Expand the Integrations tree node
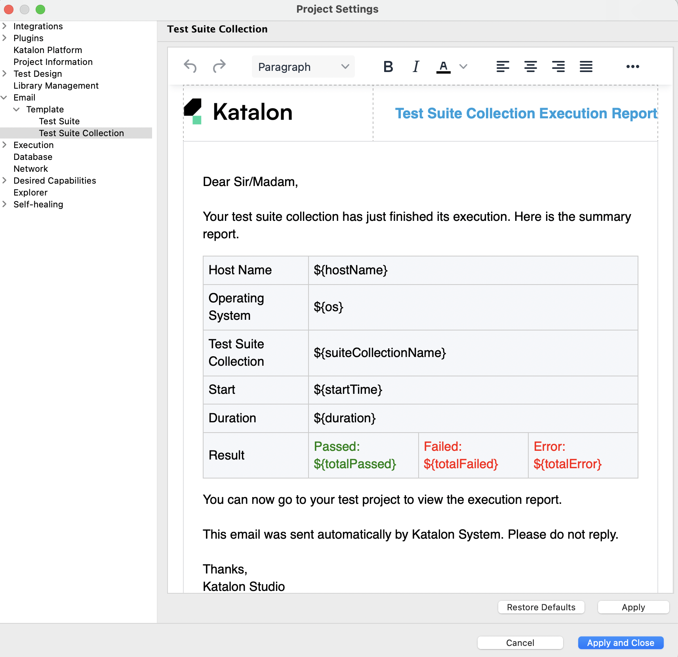The height and width of the screenshot is (657, 678). [x=4, y=26]
